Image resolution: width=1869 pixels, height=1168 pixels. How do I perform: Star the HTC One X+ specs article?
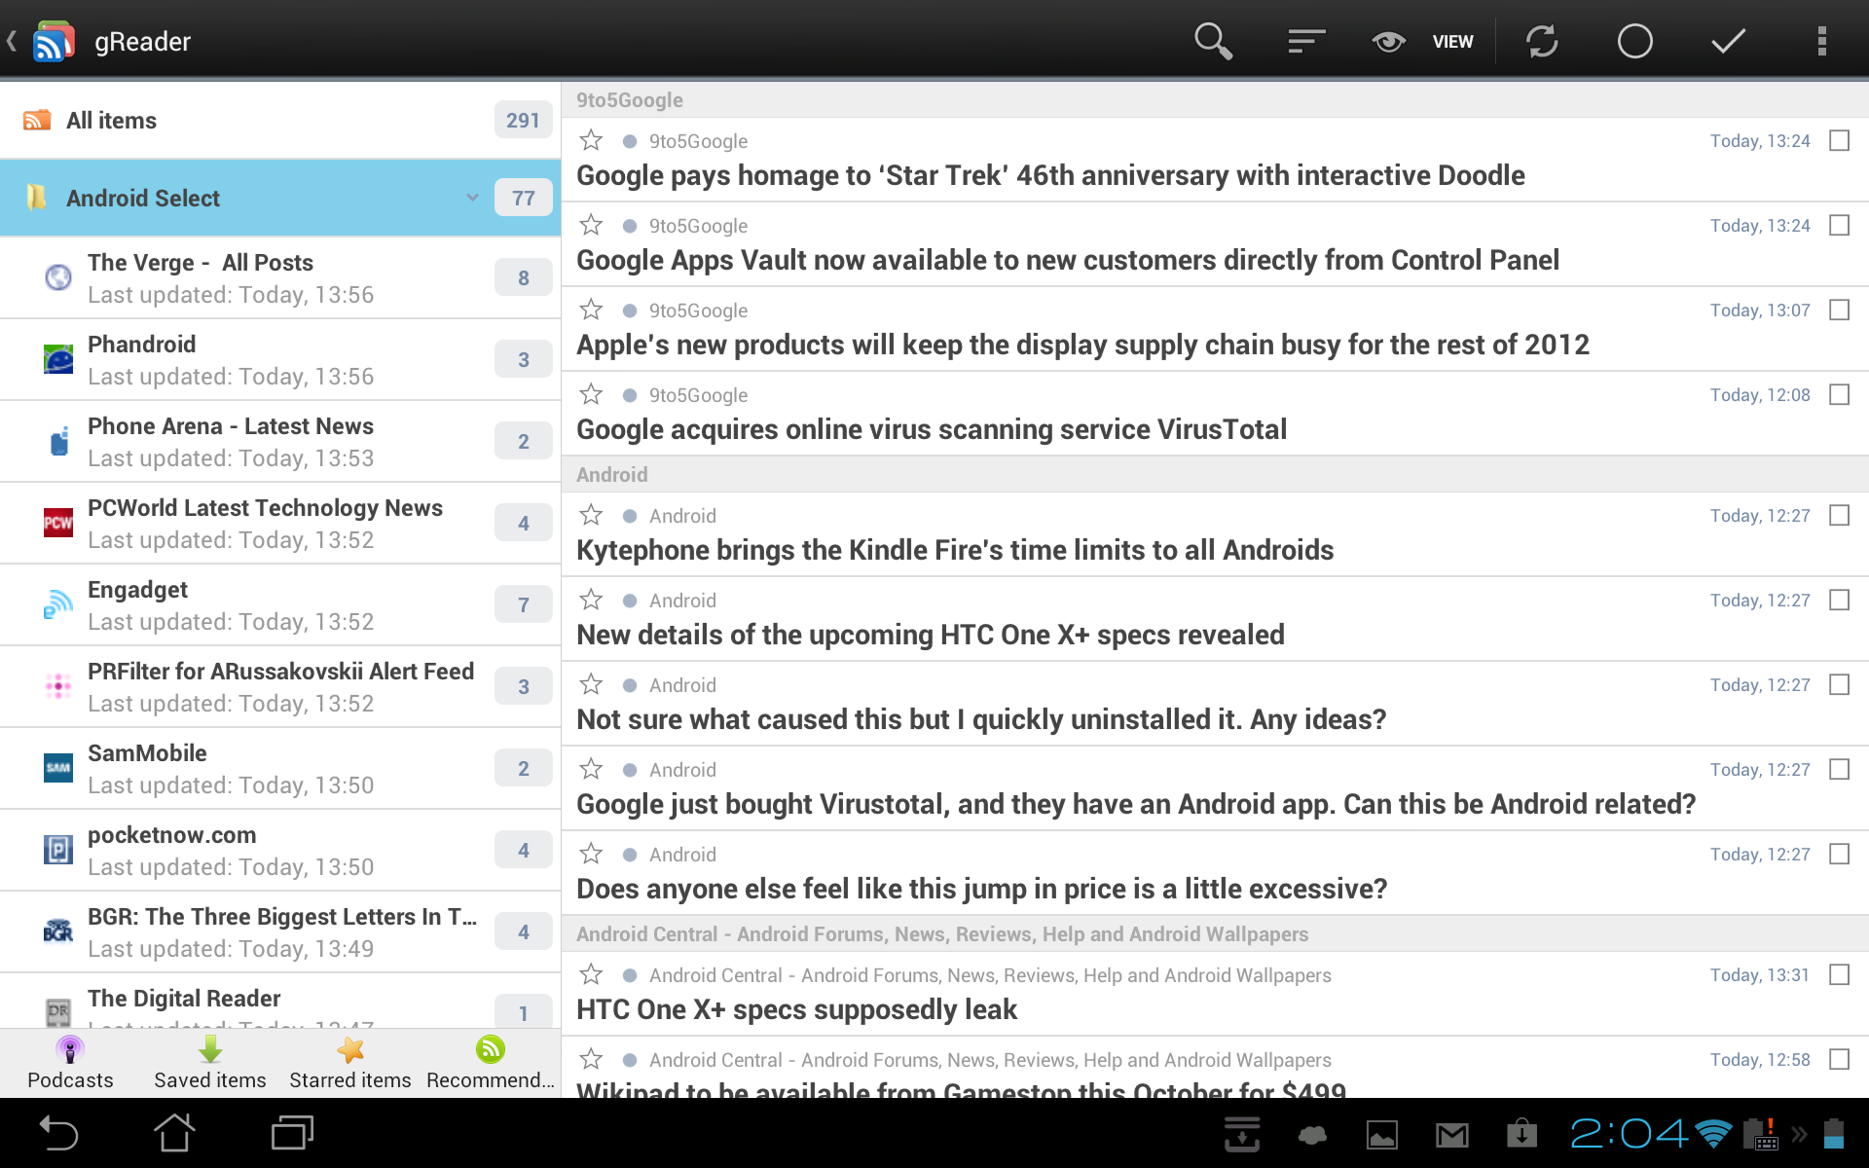click(x=590, y=974)
